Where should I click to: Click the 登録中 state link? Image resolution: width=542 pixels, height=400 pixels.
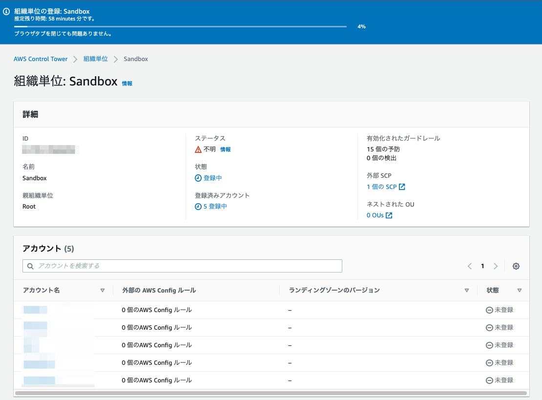pos(212,178)
